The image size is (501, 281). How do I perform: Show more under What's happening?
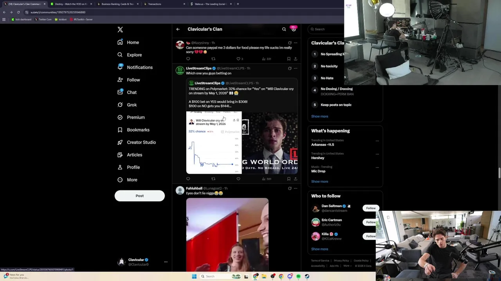(x=320, y=181)
